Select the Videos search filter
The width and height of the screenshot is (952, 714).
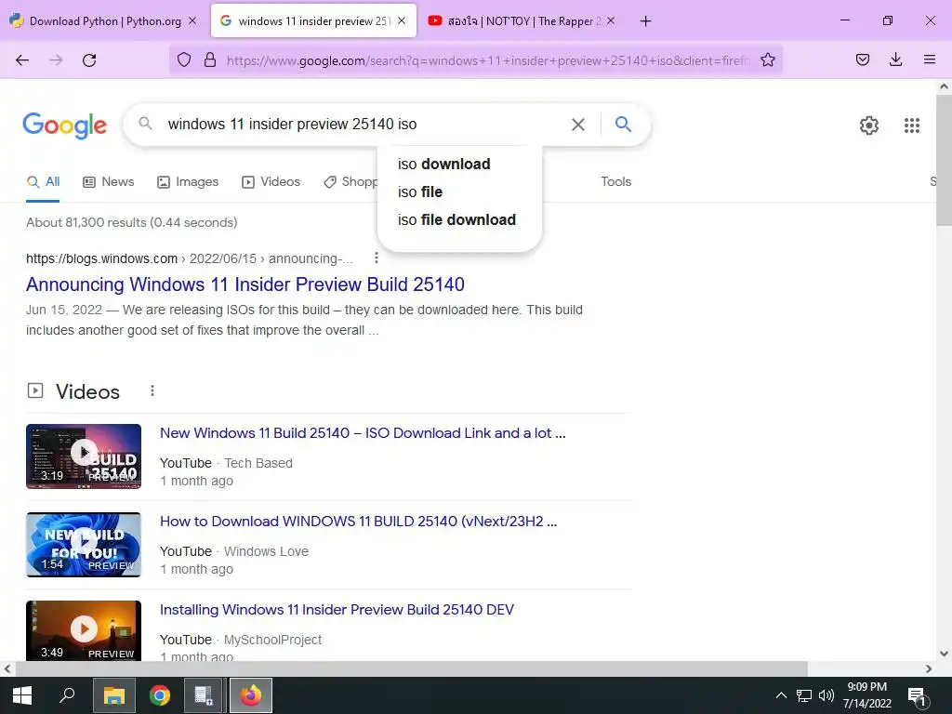pos(271,181)
